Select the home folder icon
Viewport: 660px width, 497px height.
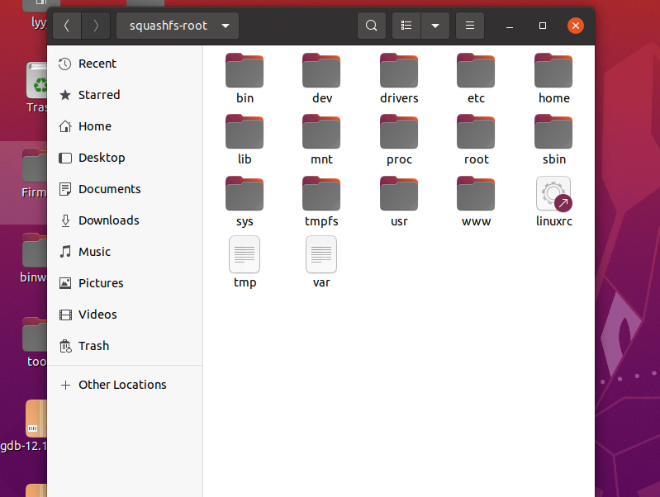click(553, 71)
